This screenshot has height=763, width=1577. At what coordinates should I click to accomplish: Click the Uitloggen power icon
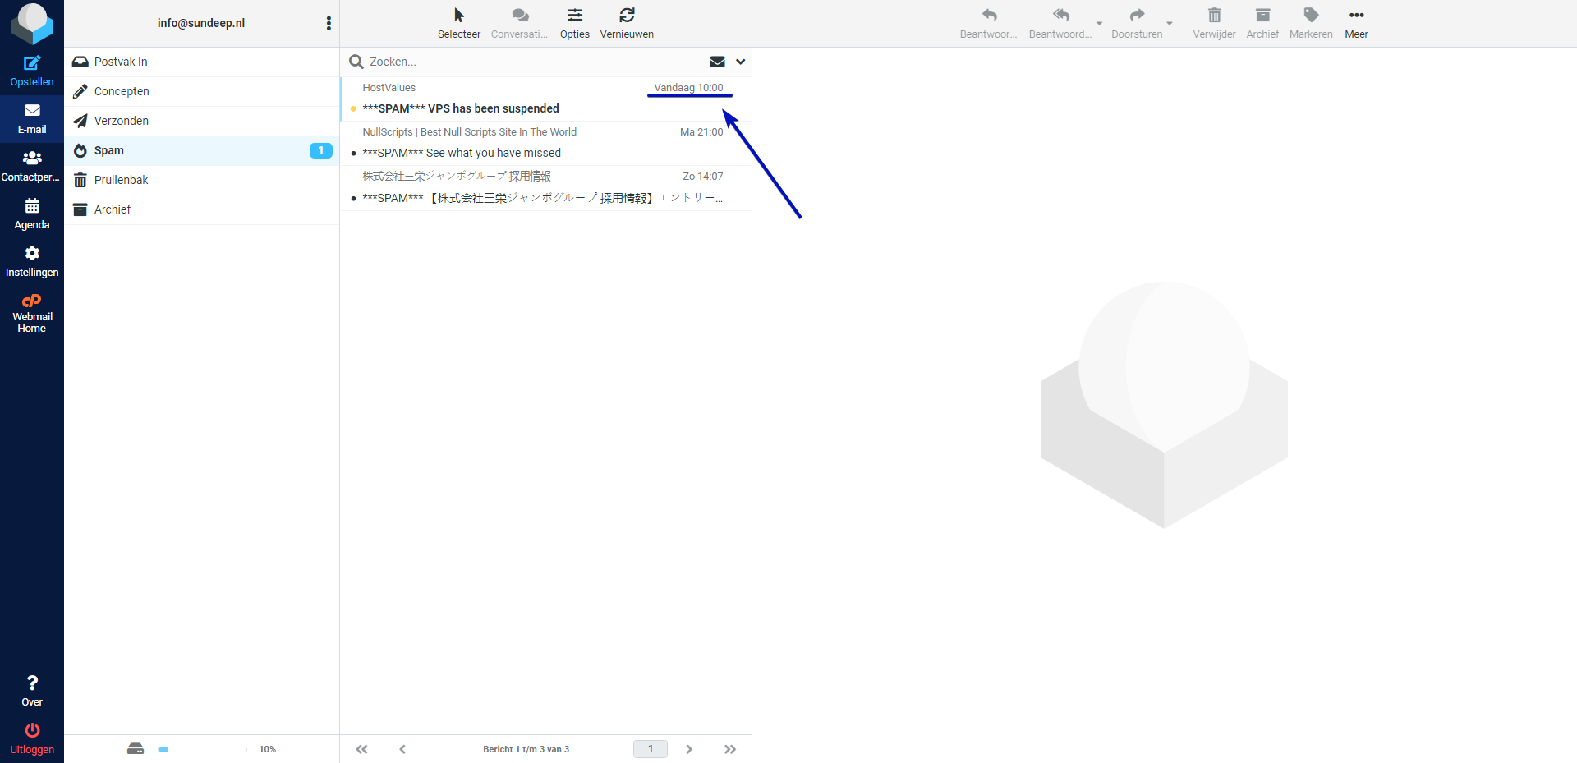[32, 730]
